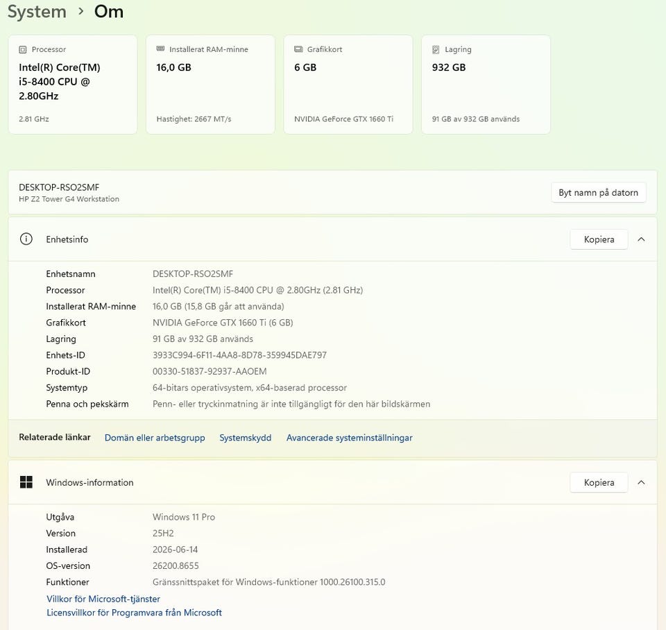Open the Systemskydd link

245,438
